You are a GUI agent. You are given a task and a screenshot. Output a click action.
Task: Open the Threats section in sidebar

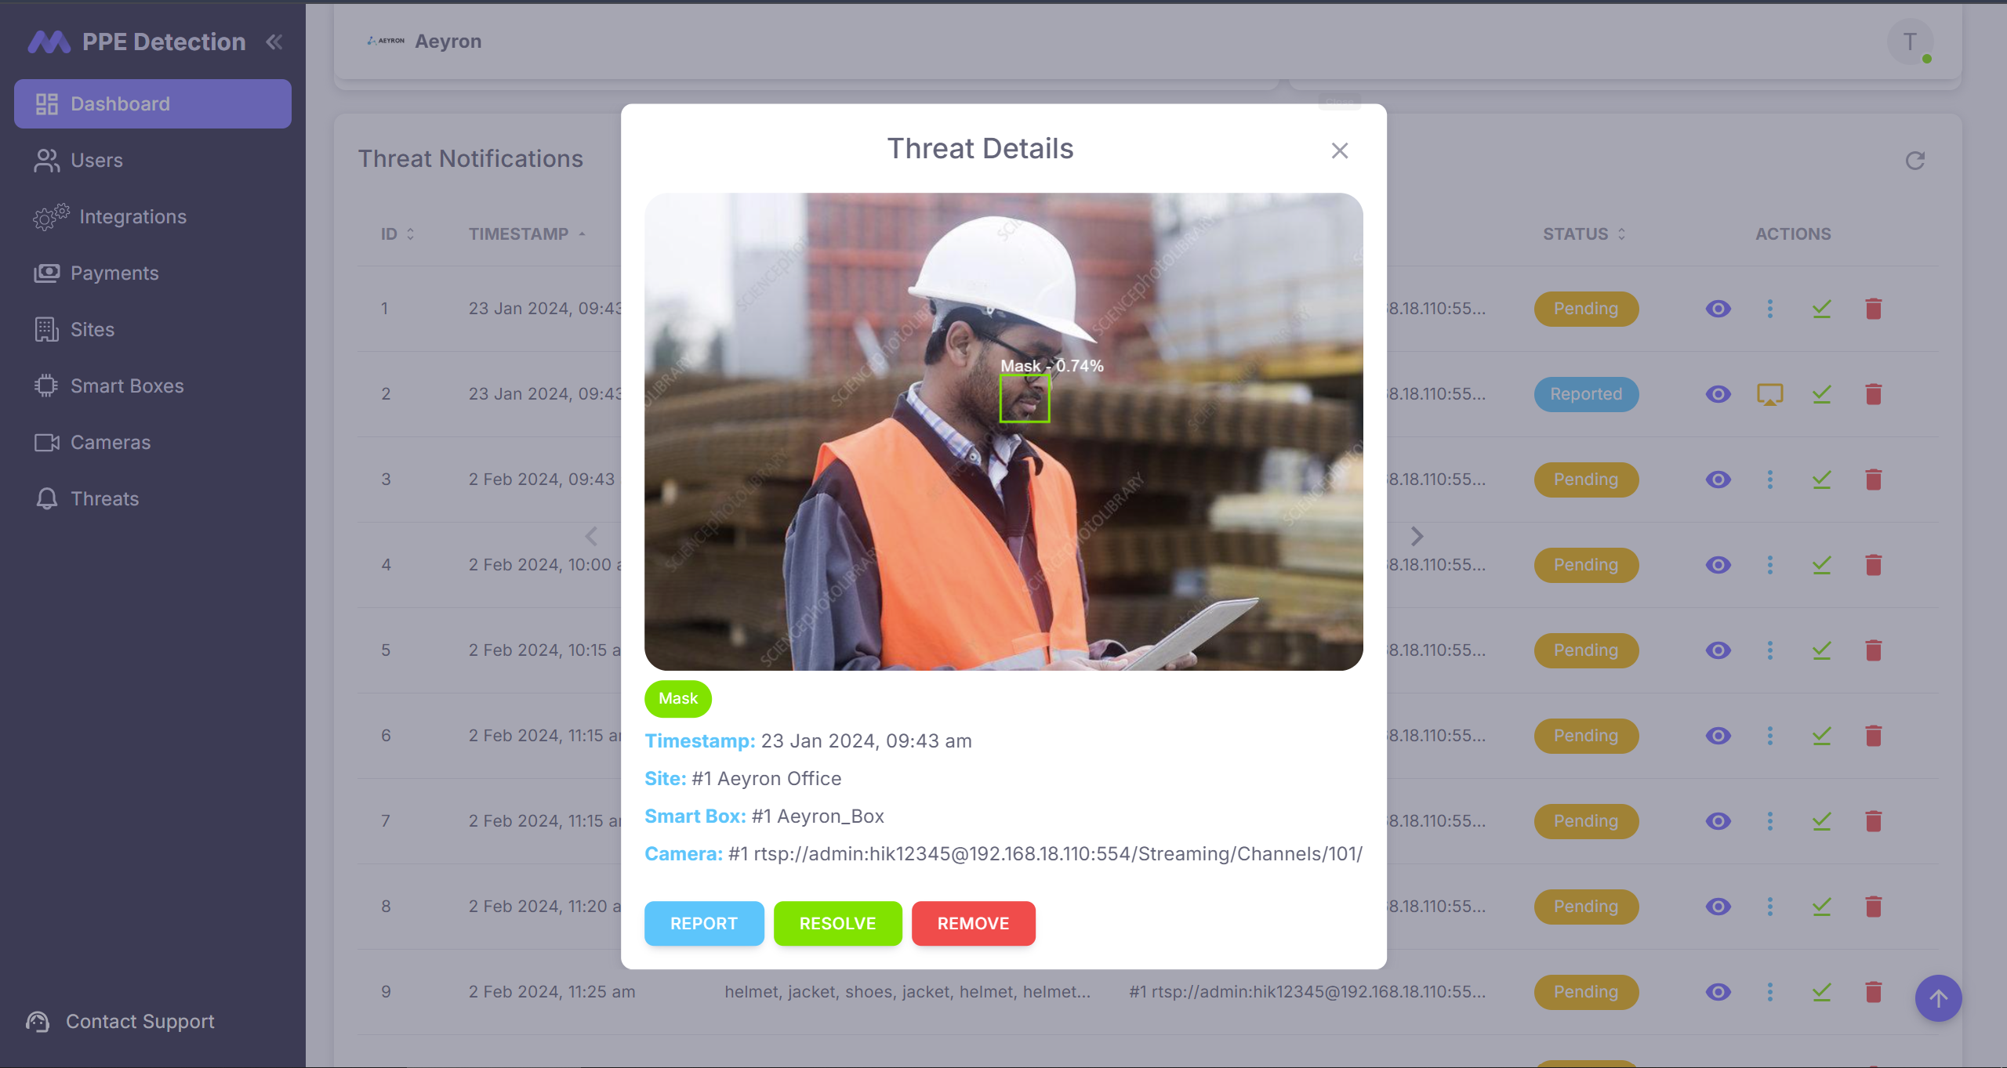point(104,498)
